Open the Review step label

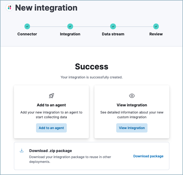156,34
